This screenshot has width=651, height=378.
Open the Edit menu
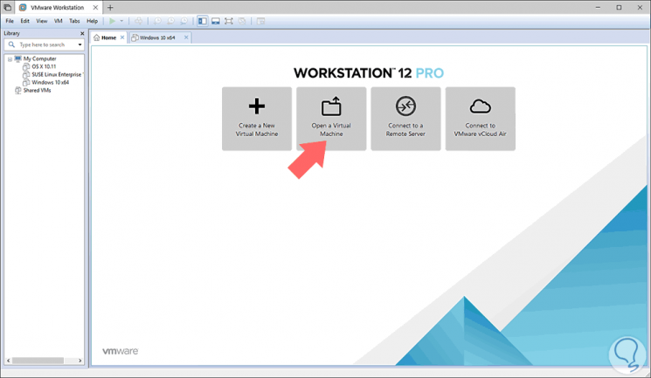click(25, 21)
